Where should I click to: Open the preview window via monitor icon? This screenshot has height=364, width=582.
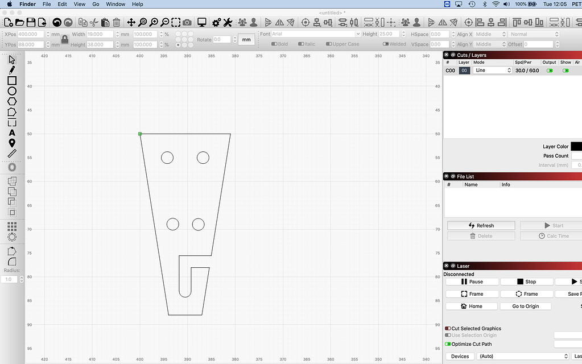(201, 22)
